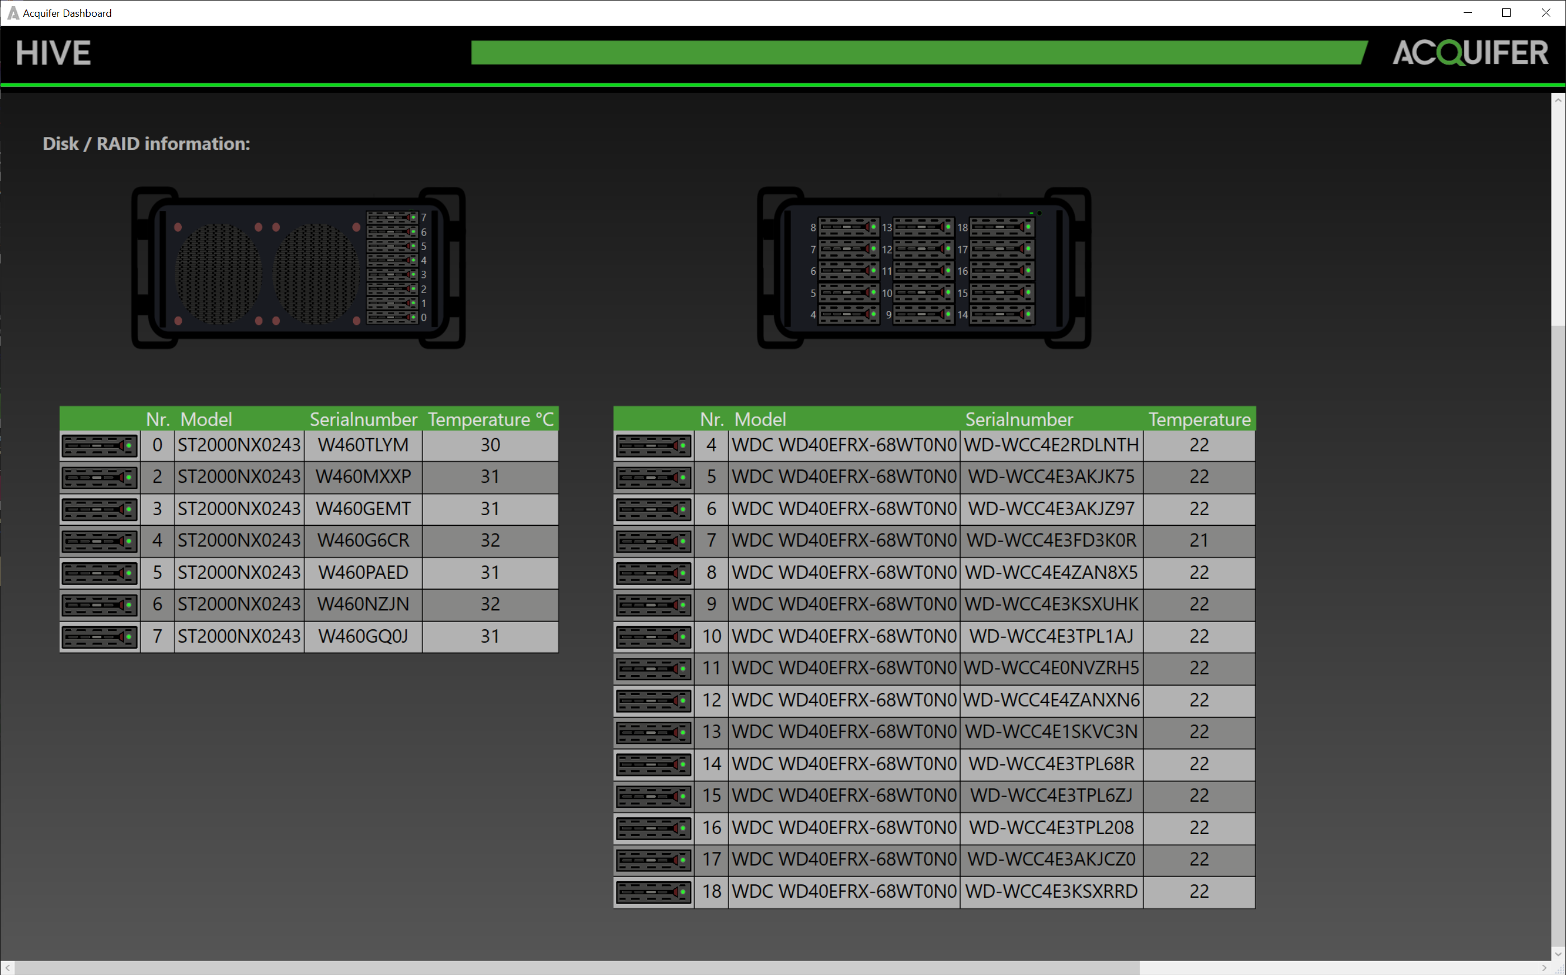Screen dimensions: 1566x975
Task: Click drive icon in WD-WCC4E4ZAN8X5 row
Action: click(653, 573)
